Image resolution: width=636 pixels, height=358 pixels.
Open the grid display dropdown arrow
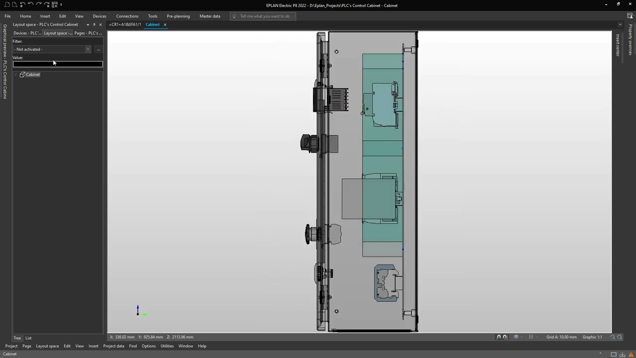click(x=537, y=337)
